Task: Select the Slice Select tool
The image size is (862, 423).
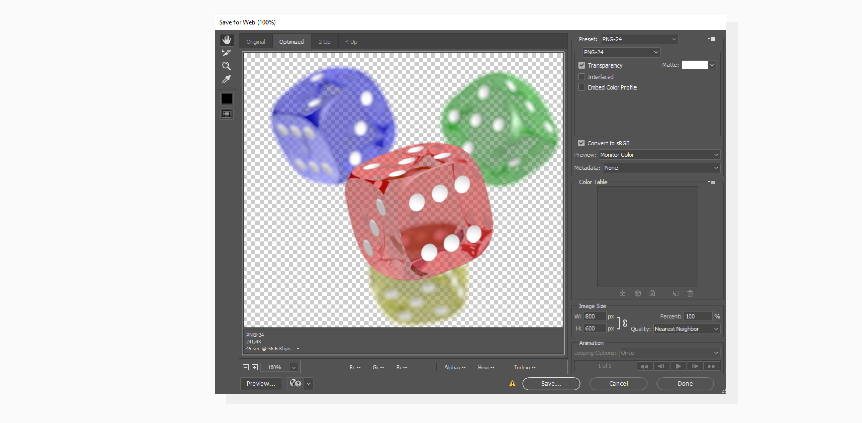Action: (227, 53)
